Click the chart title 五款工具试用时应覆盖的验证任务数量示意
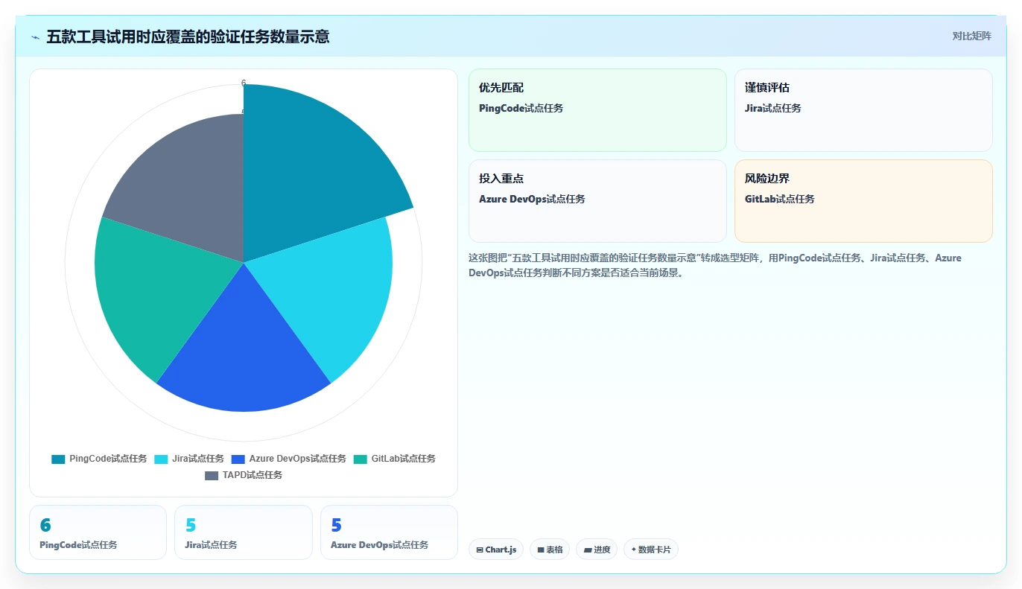The image size is (1022, 589). pos(188,36)
